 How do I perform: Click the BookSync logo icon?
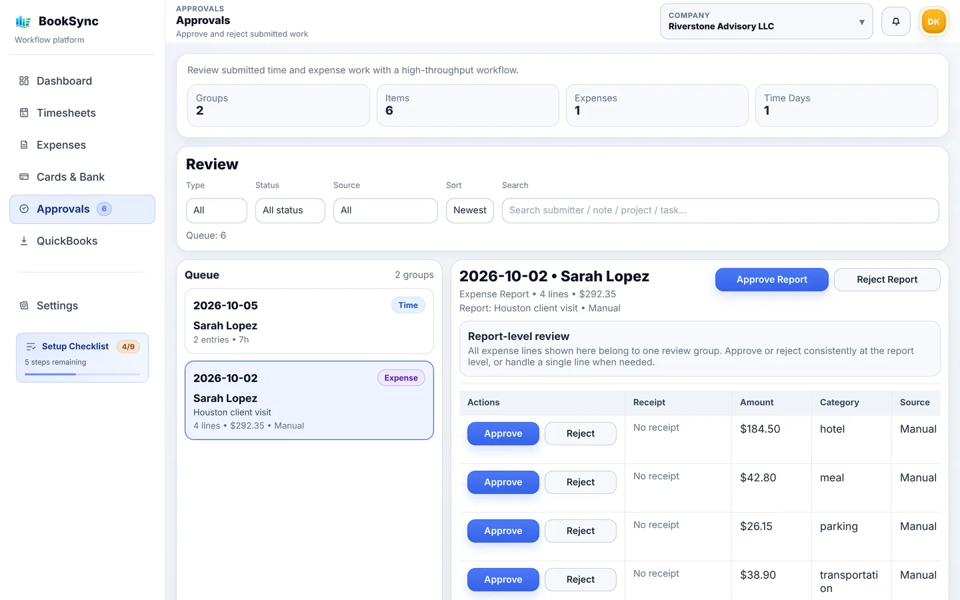(23, 21)
